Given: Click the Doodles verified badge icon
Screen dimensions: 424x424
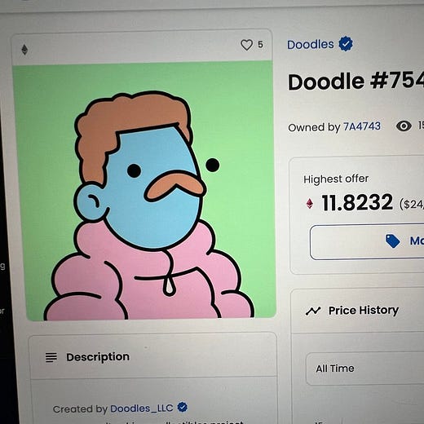Looking at the screenshot, I should click(346, 44).
